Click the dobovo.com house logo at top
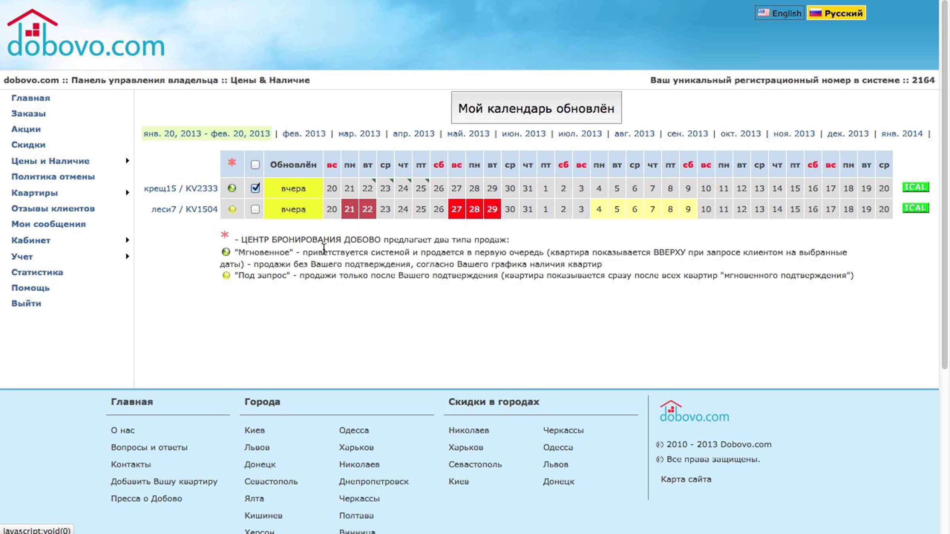950x534 pixels. (x=85, y=34)
